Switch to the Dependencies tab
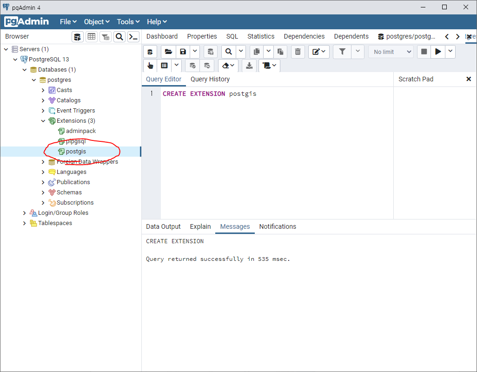The height and width of the screenshot is (372, 477). [304, 36]
